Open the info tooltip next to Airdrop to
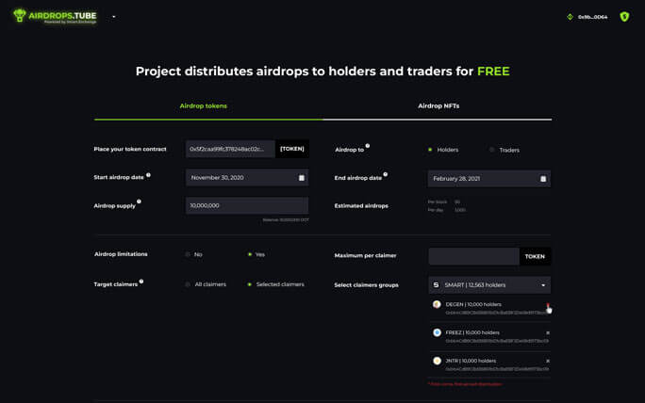This screenshot has width=645, height=403. pyautogui.click(x=368, y=146)
